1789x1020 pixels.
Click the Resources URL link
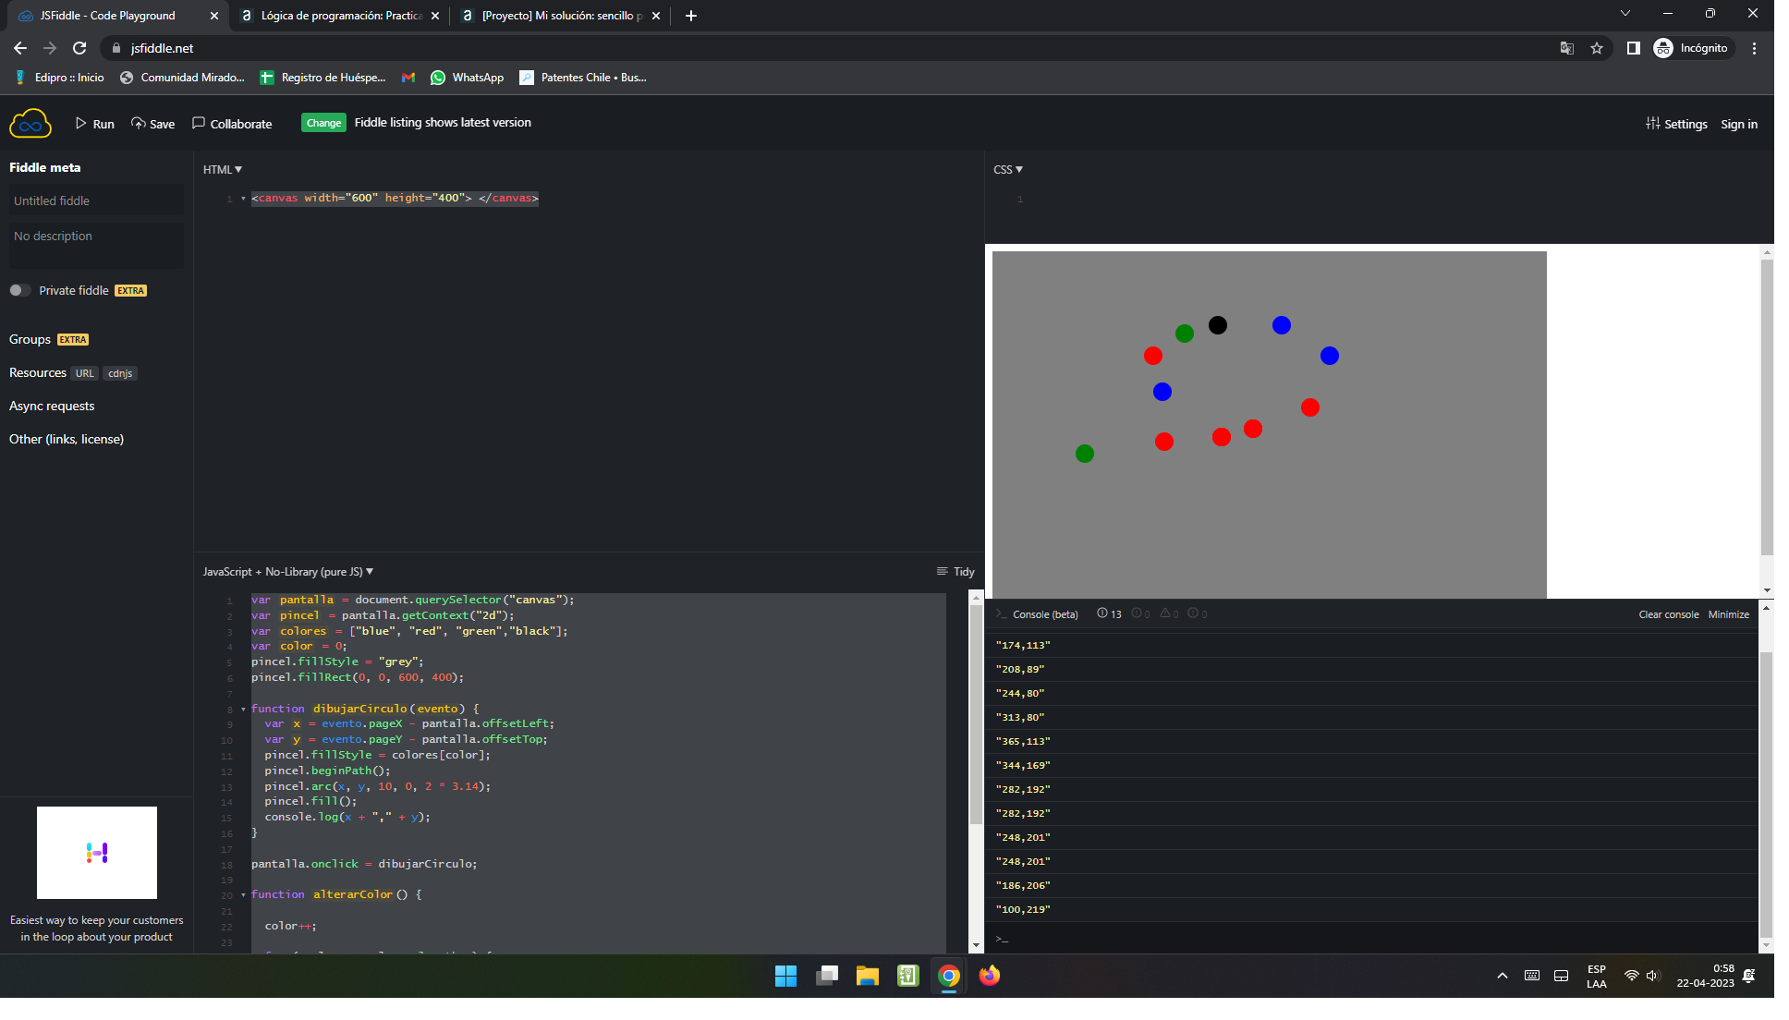82,372
